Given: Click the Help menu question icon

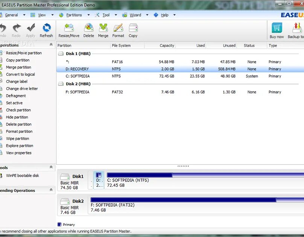Looking at the screenshot, I should [156, 15].
